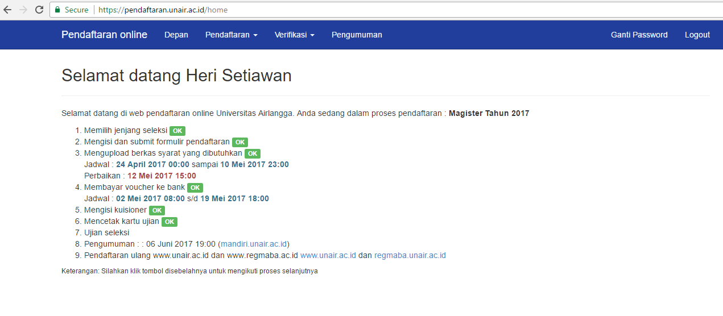Image resolution: width=723 pixels, height=316 pixels.
Task: Expand the Pendaftaran dropdown menu
Action: click(231, 35)
